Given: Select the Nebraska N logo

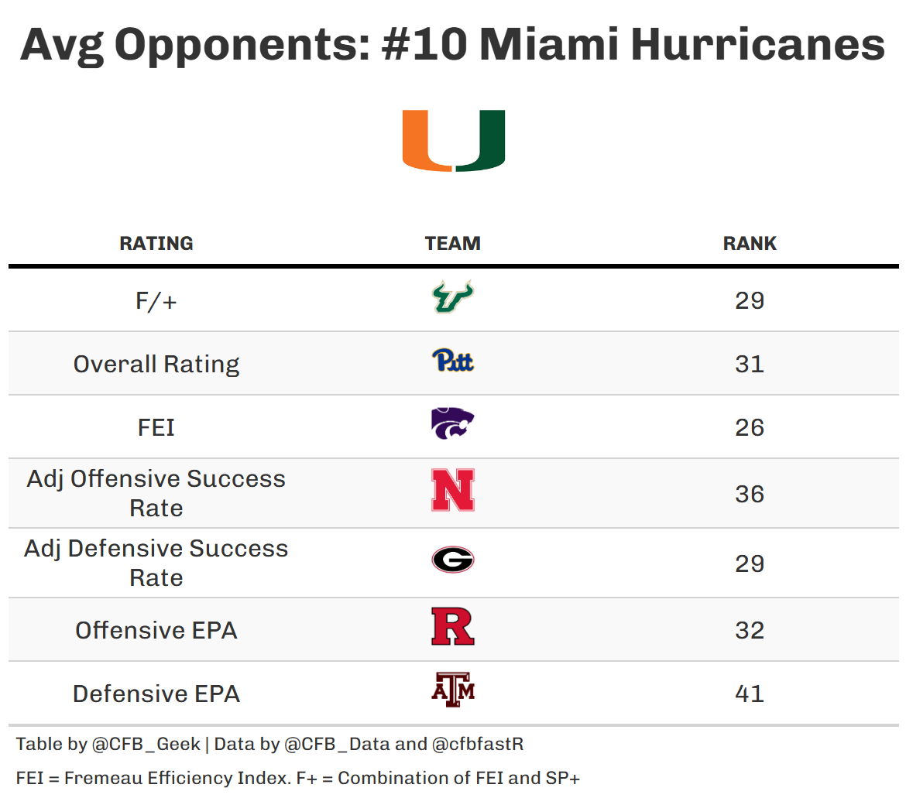Looking at the screenshot, I should tap(453, 491).
